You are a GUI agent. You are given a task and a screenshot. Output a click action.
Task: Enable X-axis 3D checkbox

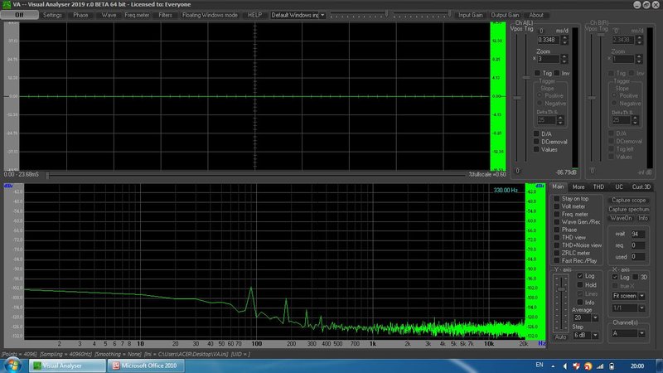coord(635,277)
